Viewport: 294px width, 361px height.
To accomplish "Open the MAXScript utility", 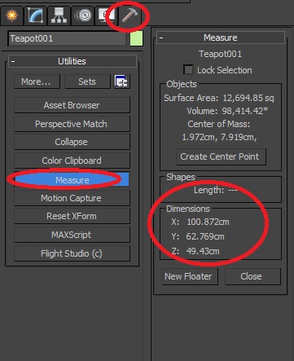I will click(72, 235).
